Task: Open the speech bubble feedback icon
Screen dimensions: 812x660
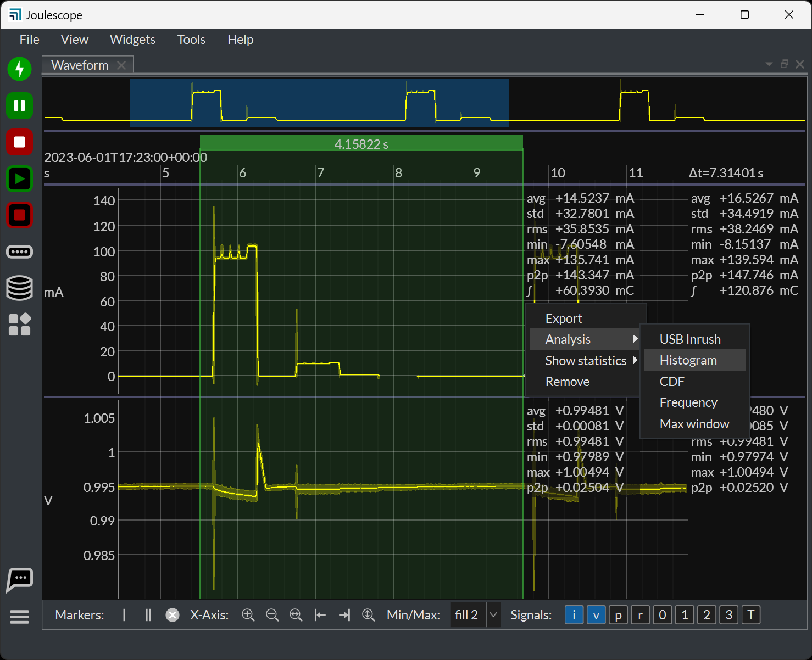Action: (20, 580)
